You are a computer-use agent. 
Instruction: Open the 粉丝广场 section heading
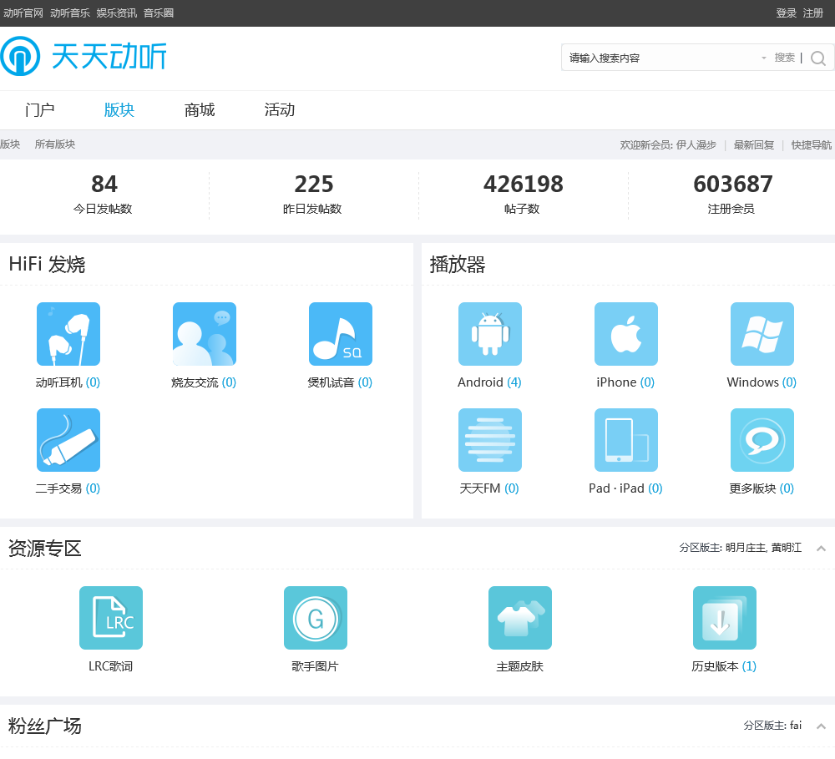point(45,726)
